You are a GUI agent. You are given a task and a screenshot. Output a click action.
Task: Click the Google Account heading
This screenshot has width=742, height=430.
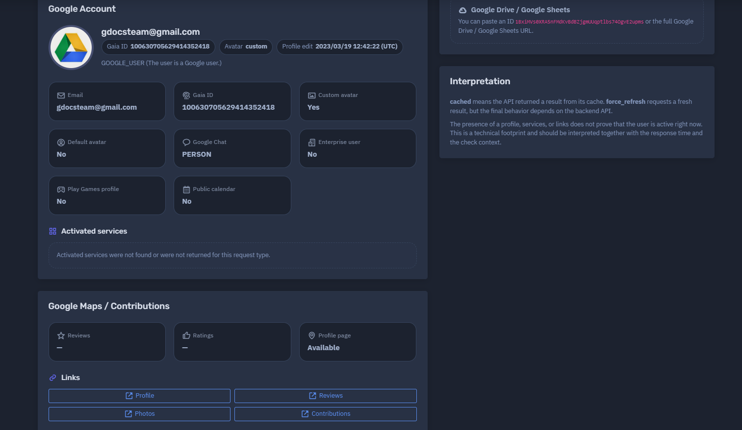click(82, 9)
